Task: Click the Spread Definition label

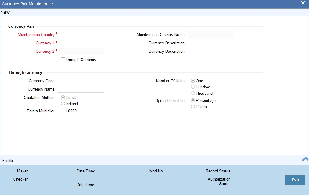Action: pyautogui.click(x=170, y=101)
